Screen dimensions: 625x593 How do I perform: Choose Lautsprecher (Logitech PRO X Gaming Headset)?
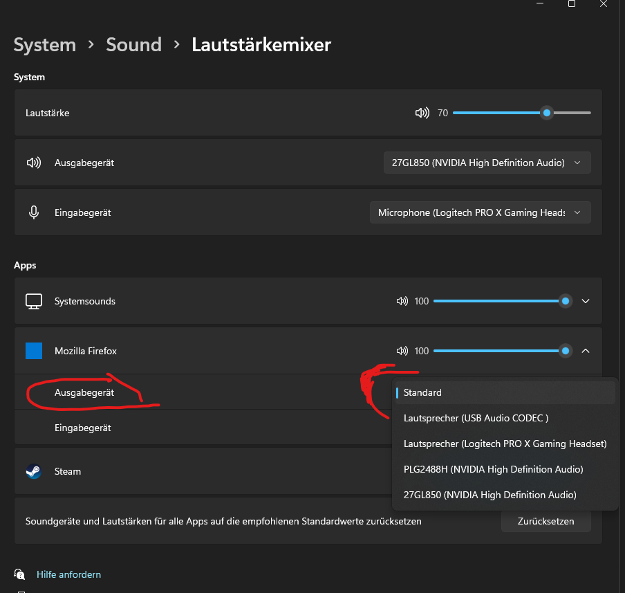click(505, 444)
